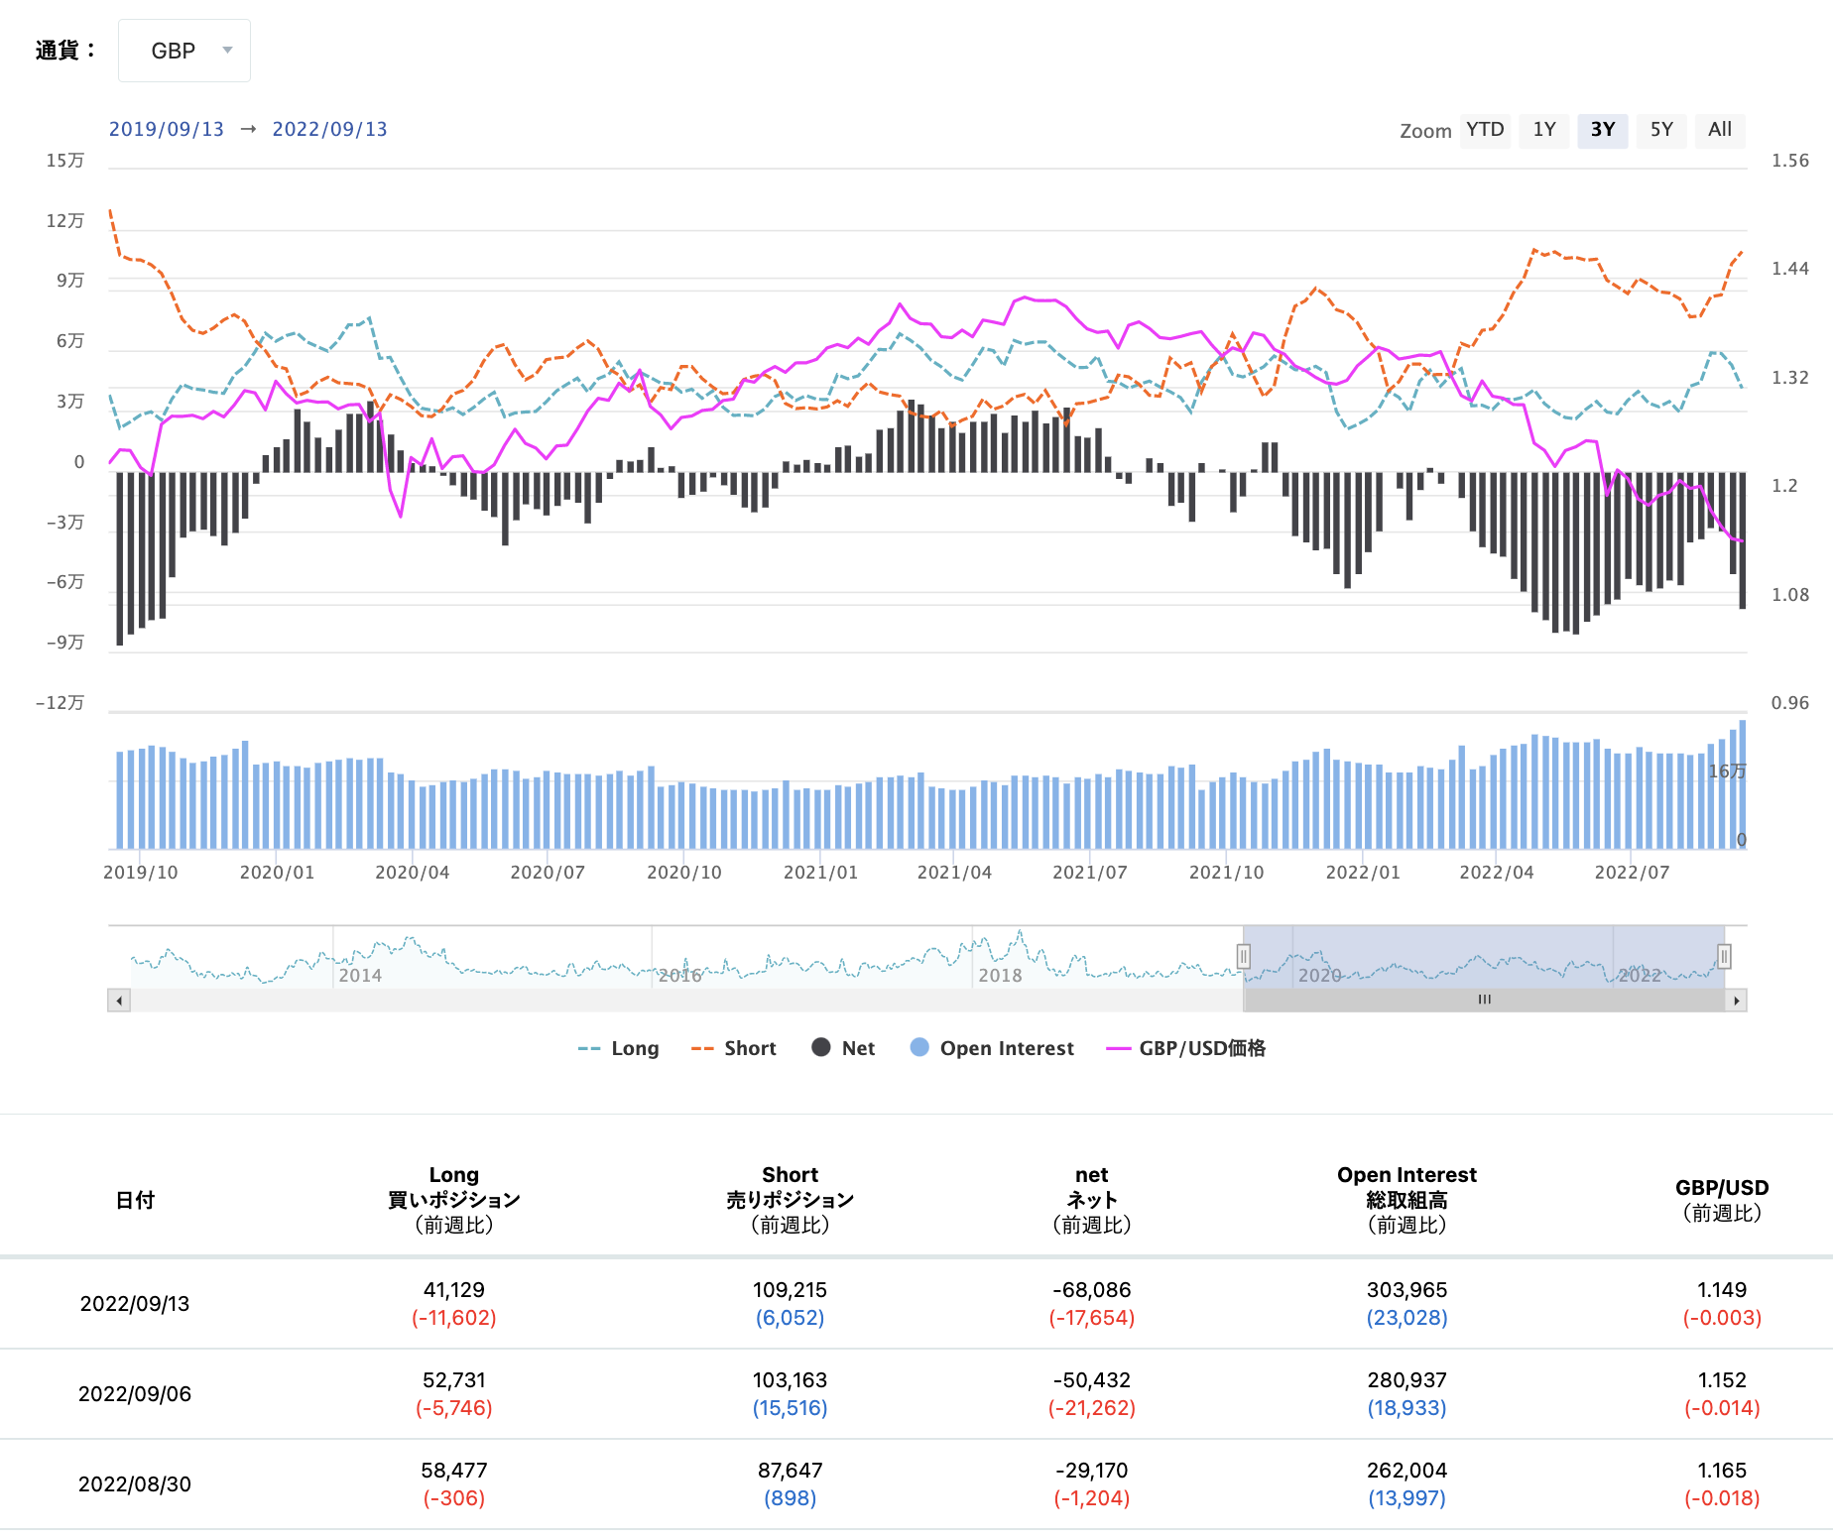Click the Long value 52,731
Screen dimensions: 1833x1539
[x=454, y=1381]
